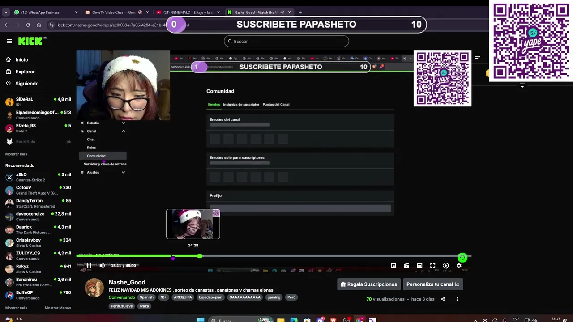Collapse chat panel icon beside QR

(x=477, y=57)
